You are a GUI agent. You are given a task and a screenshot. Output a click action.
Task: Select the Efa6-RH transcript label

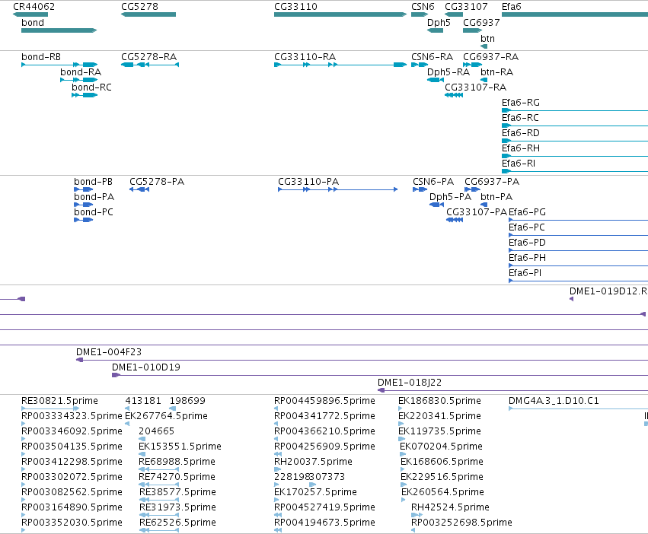521,148
